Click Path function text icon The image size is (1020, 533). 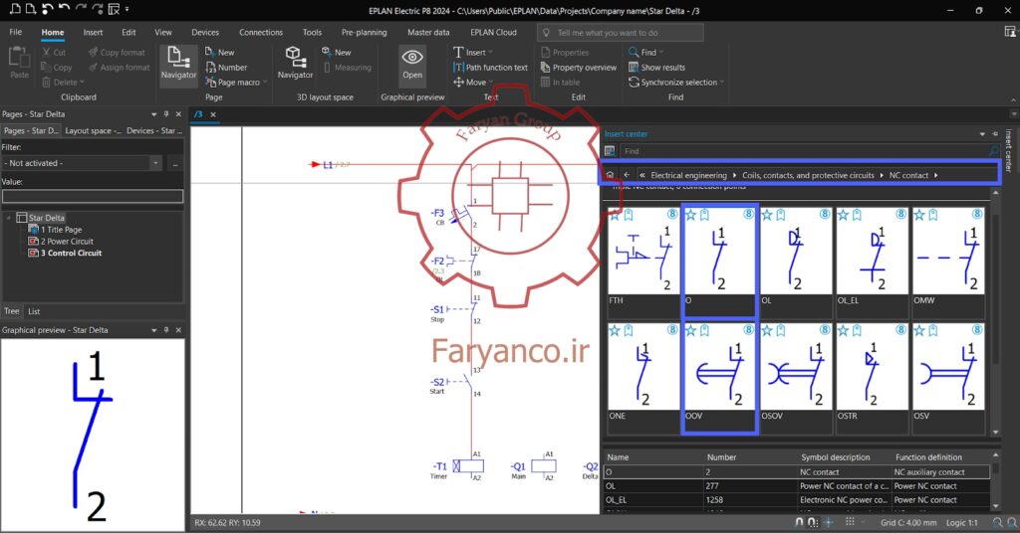pyautogui.click(x=458, y=67)
